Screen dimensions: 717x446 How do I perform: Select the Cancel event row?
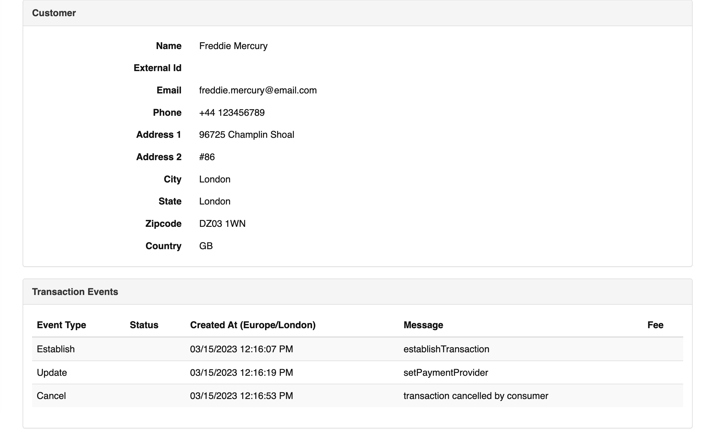(357, 396)
